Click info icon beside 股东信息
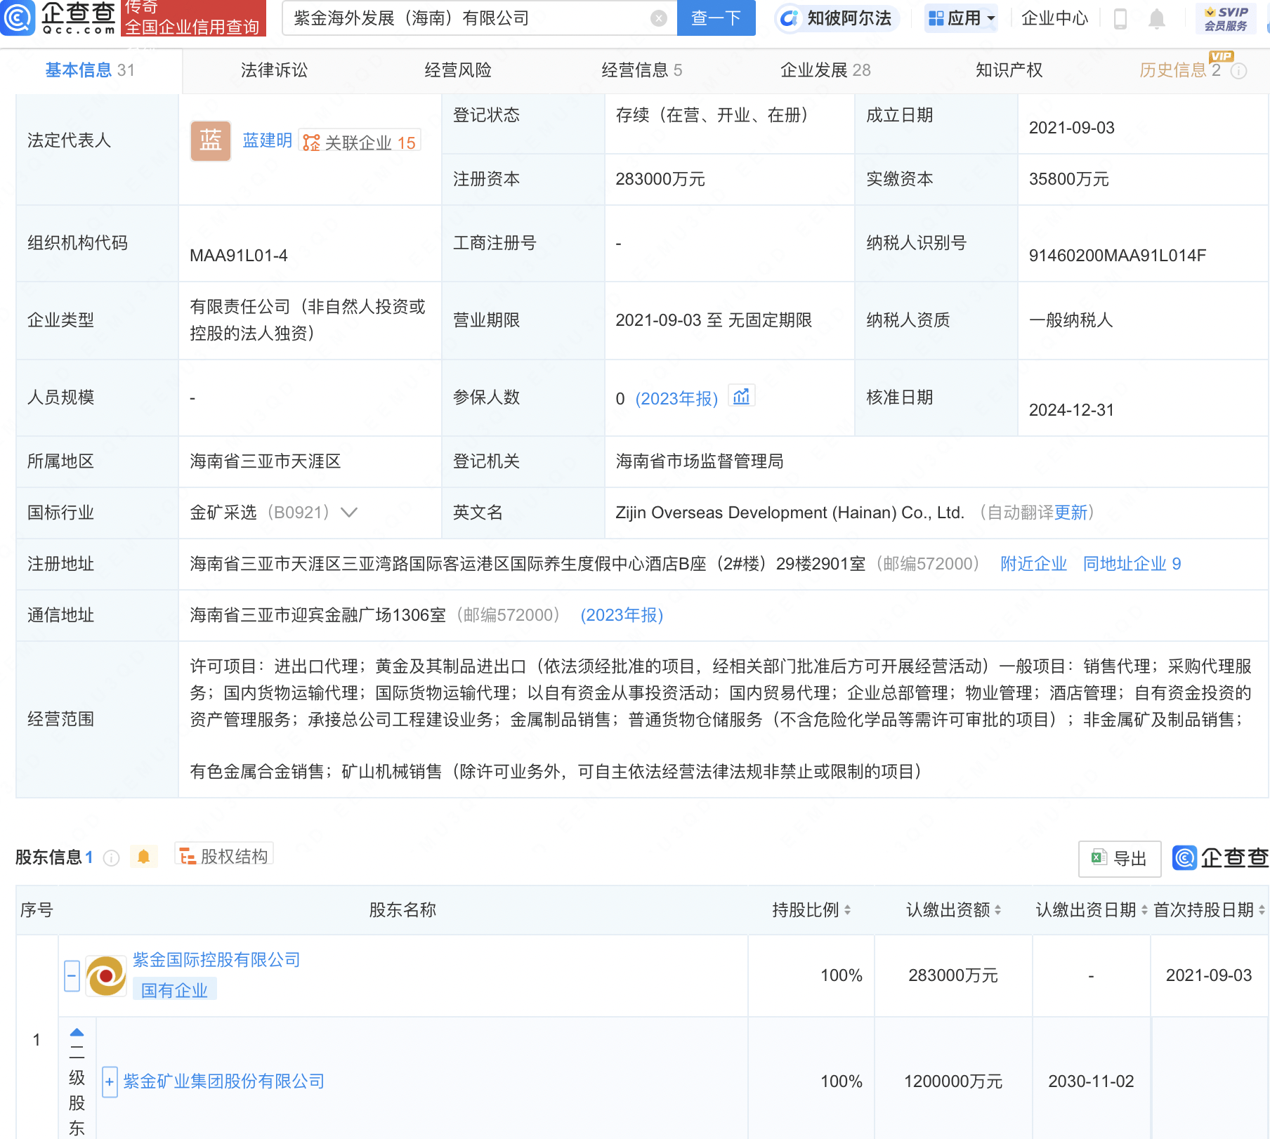The width and height of the screenshot is (1270, 1139). (x=111, y=858)
